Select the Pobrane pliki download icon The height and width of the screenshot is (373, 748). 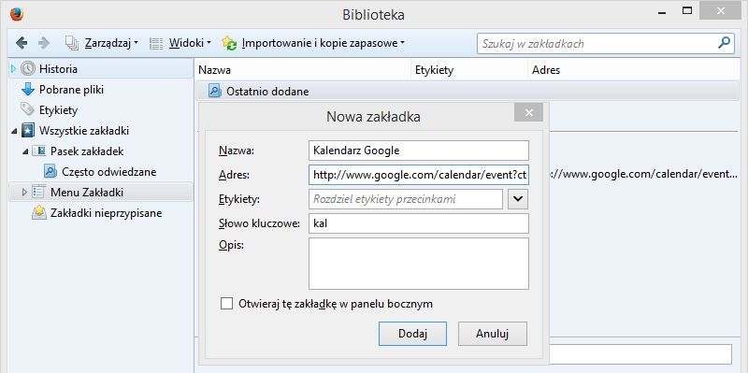pyautogui.click(x=28, y=90)
